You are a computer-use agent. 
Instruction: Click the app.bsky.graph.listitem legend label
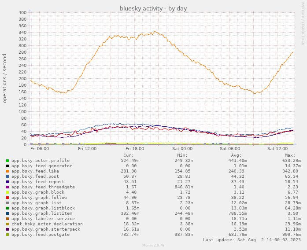[42, 213]
